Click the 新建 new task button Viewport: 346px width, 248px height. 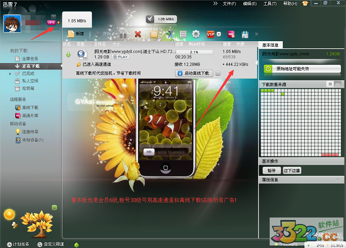76,34
